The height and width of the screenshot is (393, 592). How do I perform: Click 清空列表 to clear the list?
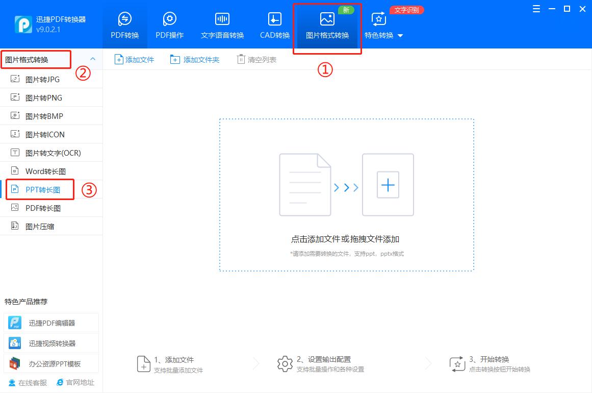click(x=256, y=59)
